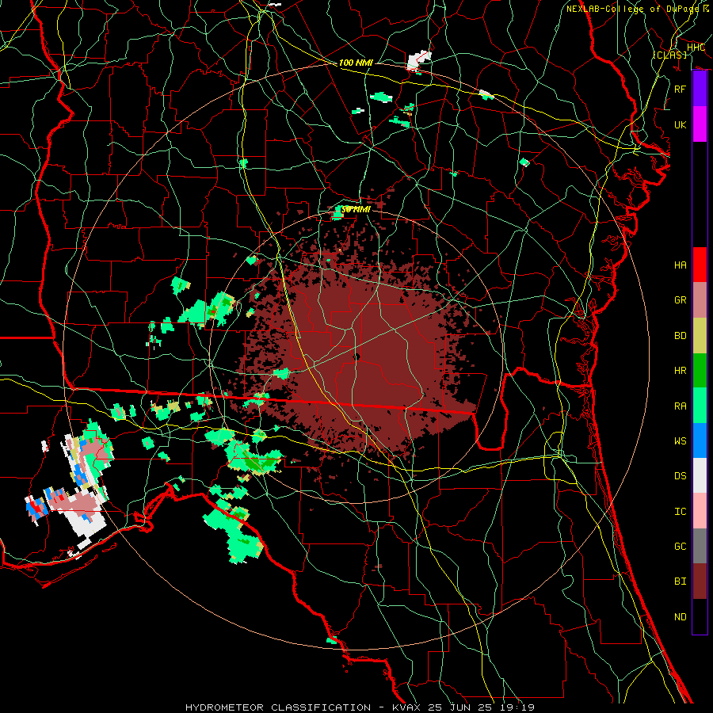Select the GR pink-brown legend swatch
Image resolution: width=713 pixels, height=713 pixels.
[700, 300]
